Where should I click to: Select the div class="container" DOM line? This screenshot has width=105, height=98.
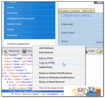click(17, 73)
